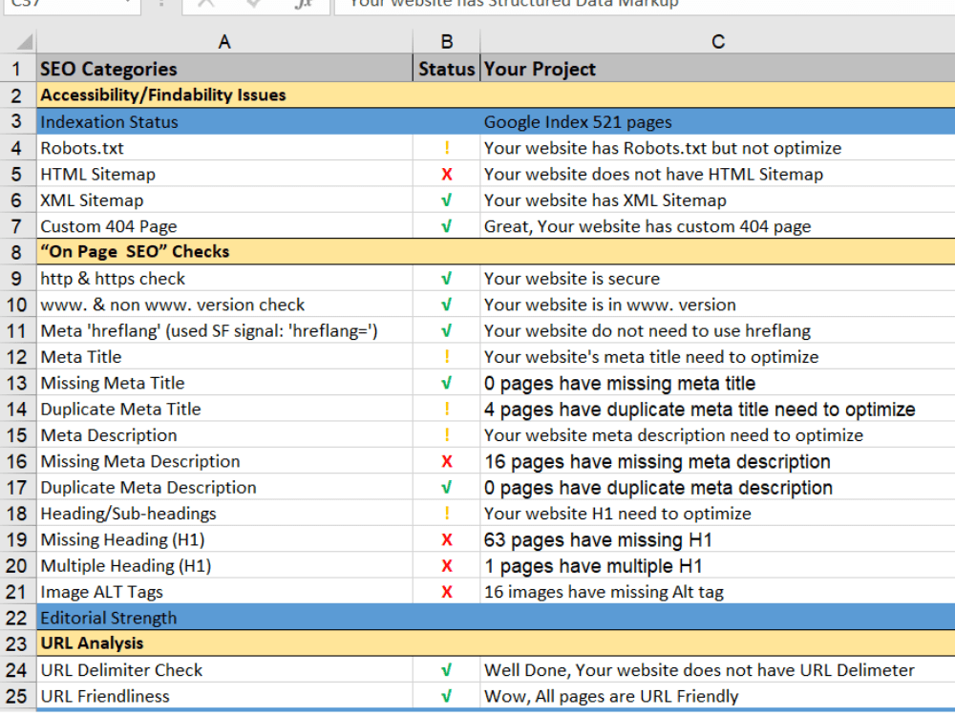Screen dimensions: 955x716
Task: Click the red X for Missing Meta Description
Action: (x=446, y=461)
